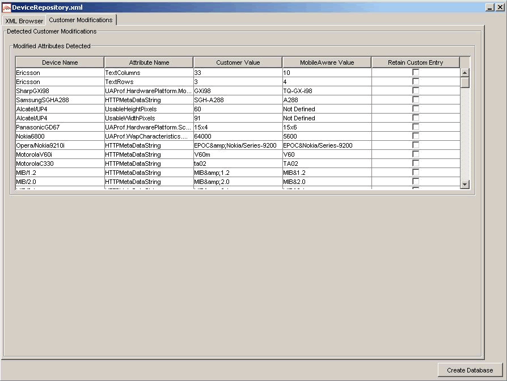The image size is (507, 381).
Task: Check the retain box for Nokia6800
Action: click(x=416, y=136)
